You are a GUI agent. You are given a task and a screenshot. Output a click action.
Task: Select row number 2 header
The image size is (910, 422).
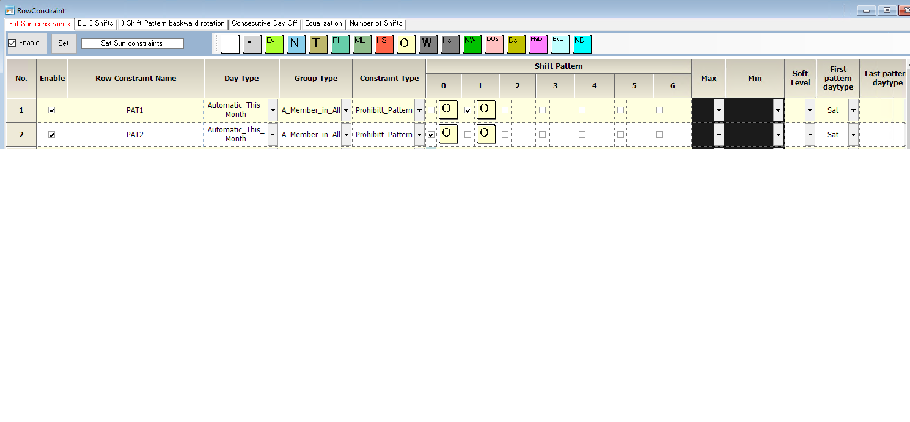[21, 135]
